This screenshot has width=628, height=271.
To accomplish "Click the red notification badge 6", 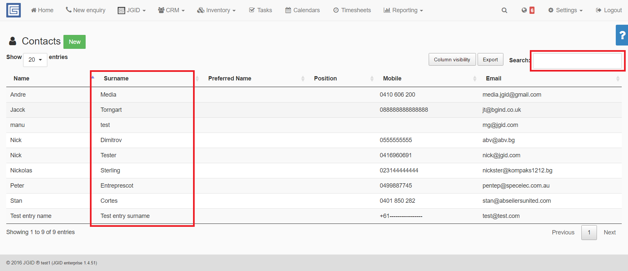I will [x=532, y=10].
